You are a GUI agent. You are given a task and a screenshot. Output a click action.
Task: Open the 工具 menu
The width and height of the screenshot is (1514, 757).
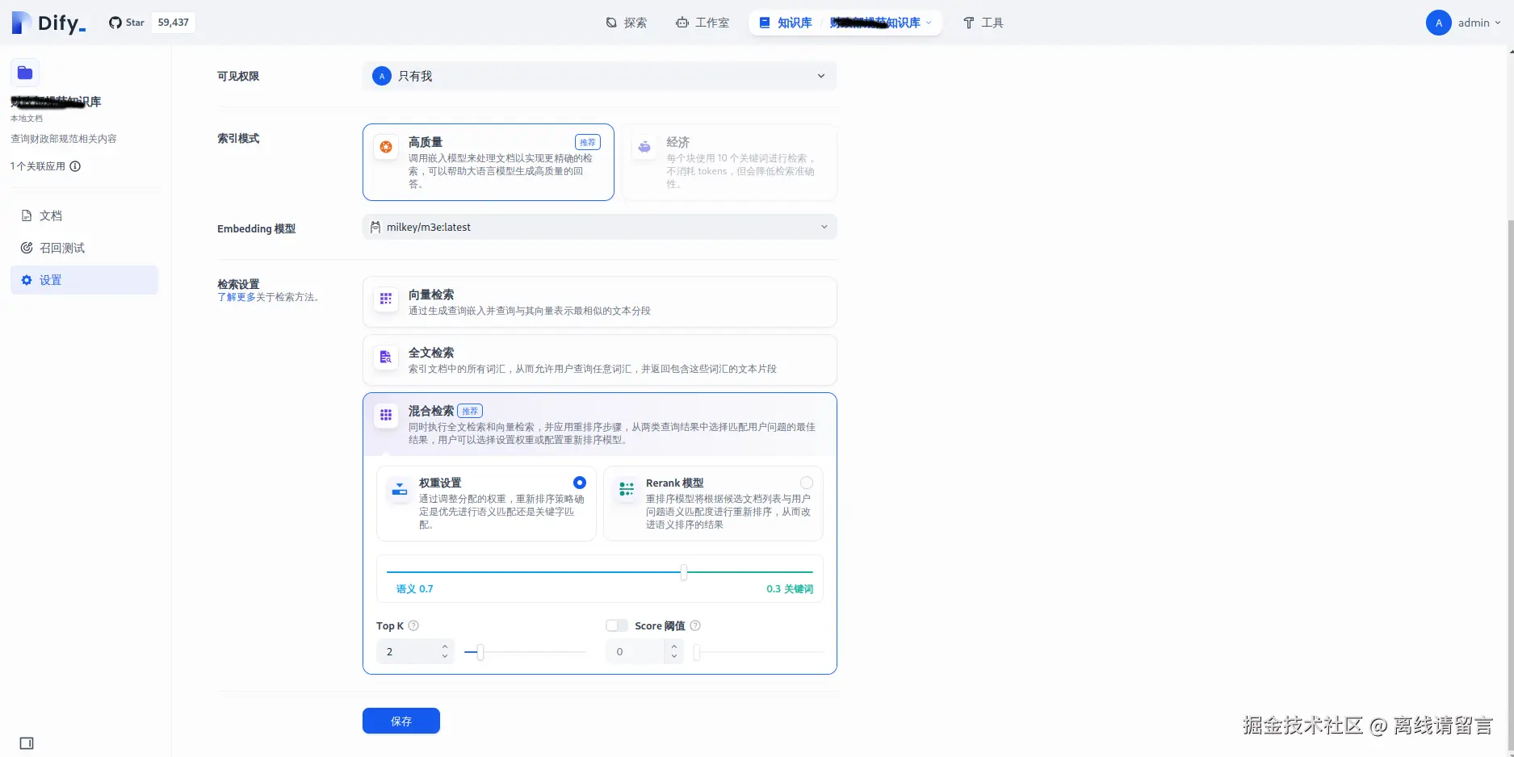coord(983,23)
